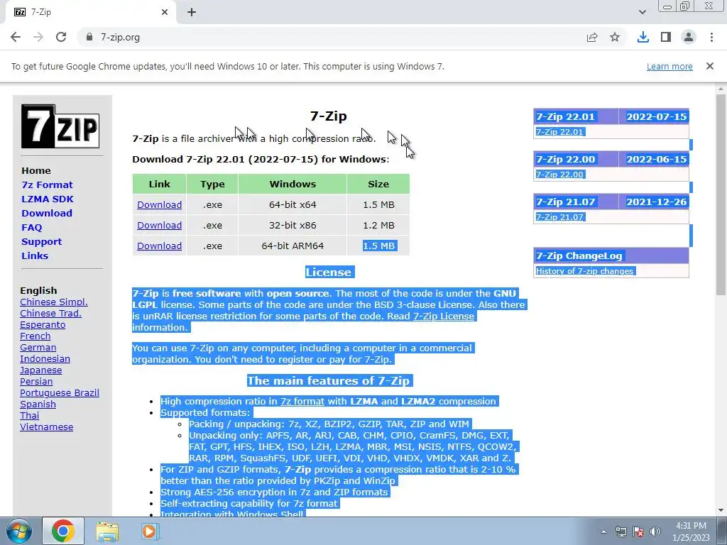Open Chrome downloads icon
Viewport: 727px width, 545px height.
tap(643, 37)
